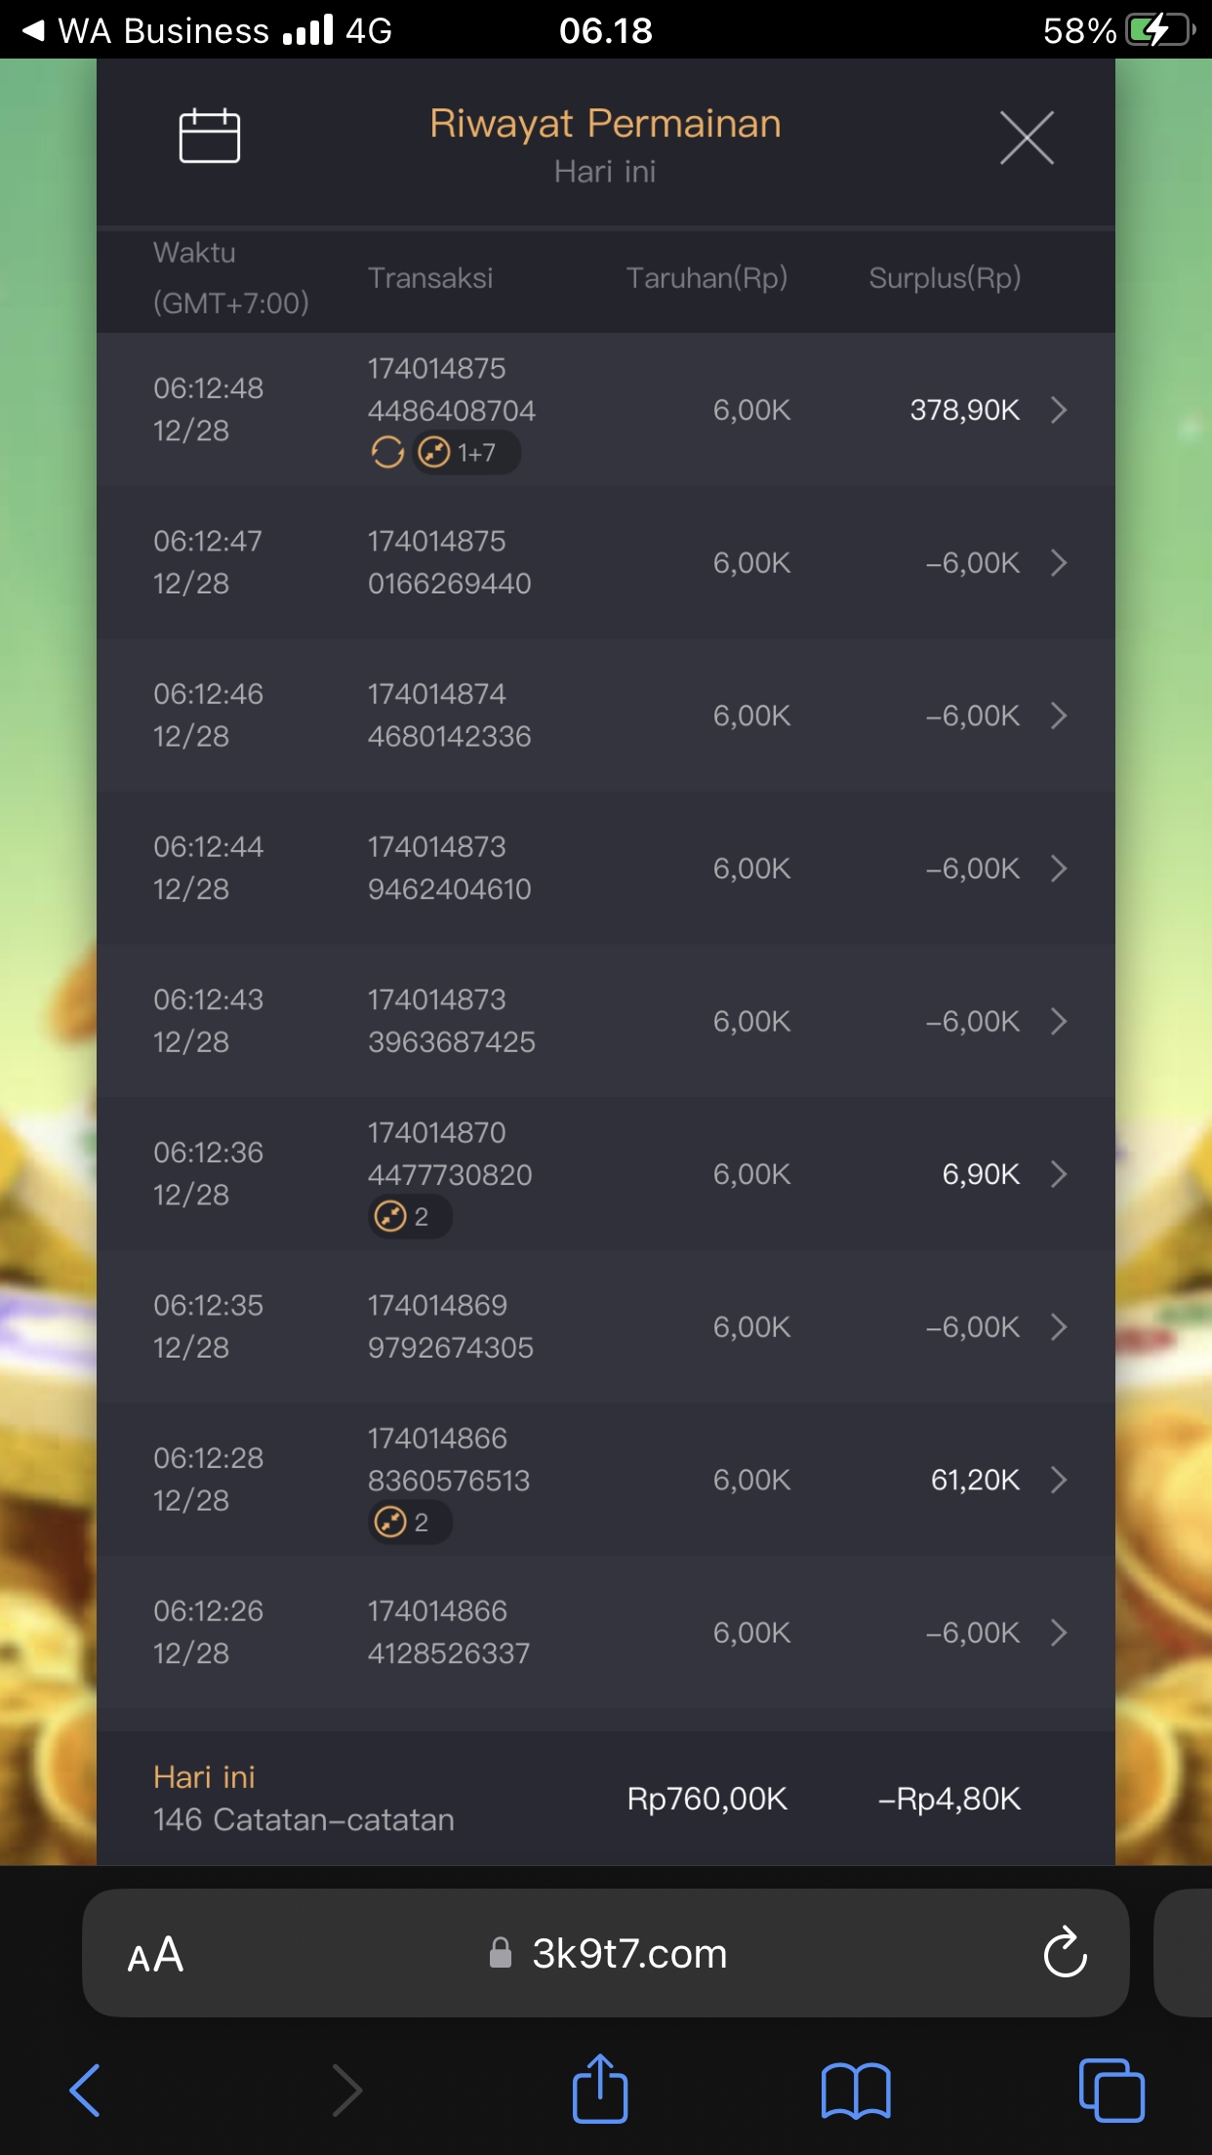Open the calendar date picker icon
The image size is (1212, 2155).
[209, 136]
